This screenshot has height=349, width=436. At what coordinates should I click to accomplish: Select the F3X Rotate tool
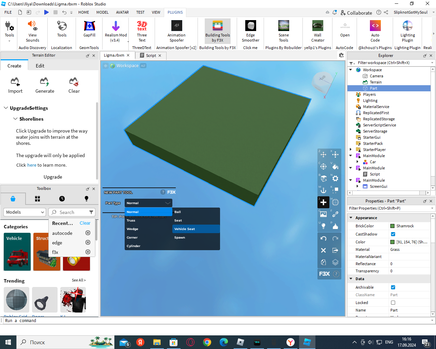click(323, 166)
